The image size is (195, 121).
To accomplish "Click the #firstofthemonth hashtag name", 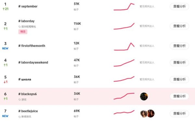I will click(32, 46).
